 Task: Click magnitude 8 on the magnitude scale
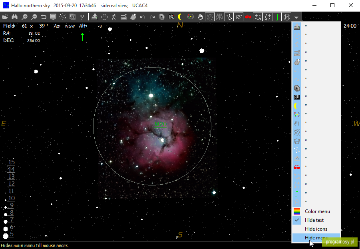coord(12,213)
